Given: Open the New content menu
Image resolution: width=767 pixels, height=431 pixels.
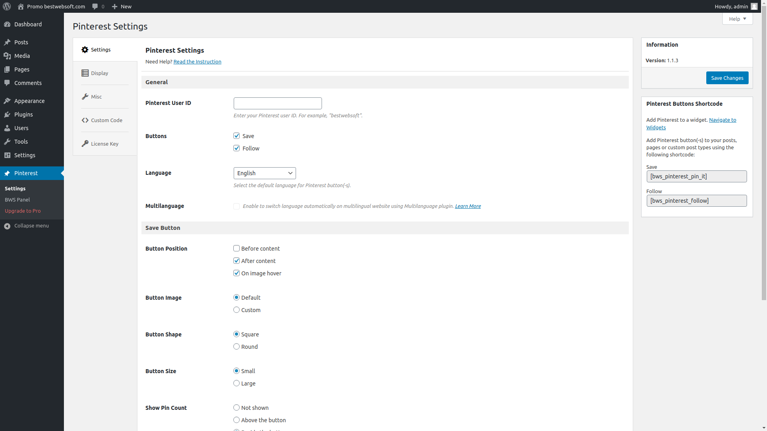Looking at the screenshot, I should pos(121,6).
